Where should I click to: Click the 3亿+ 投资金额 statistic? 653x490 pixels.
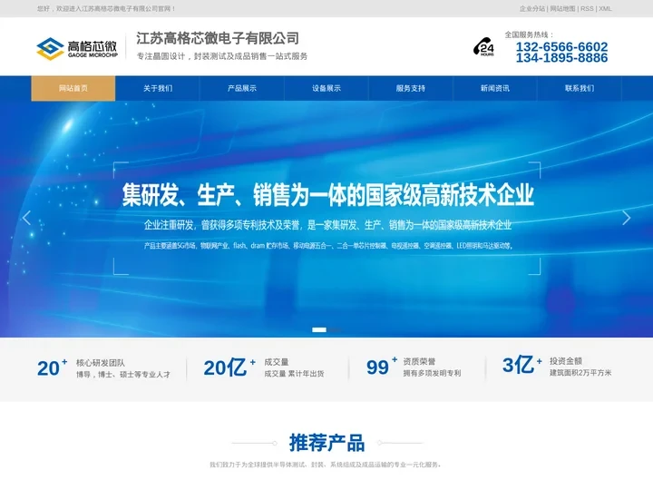[x=557, y=367]
